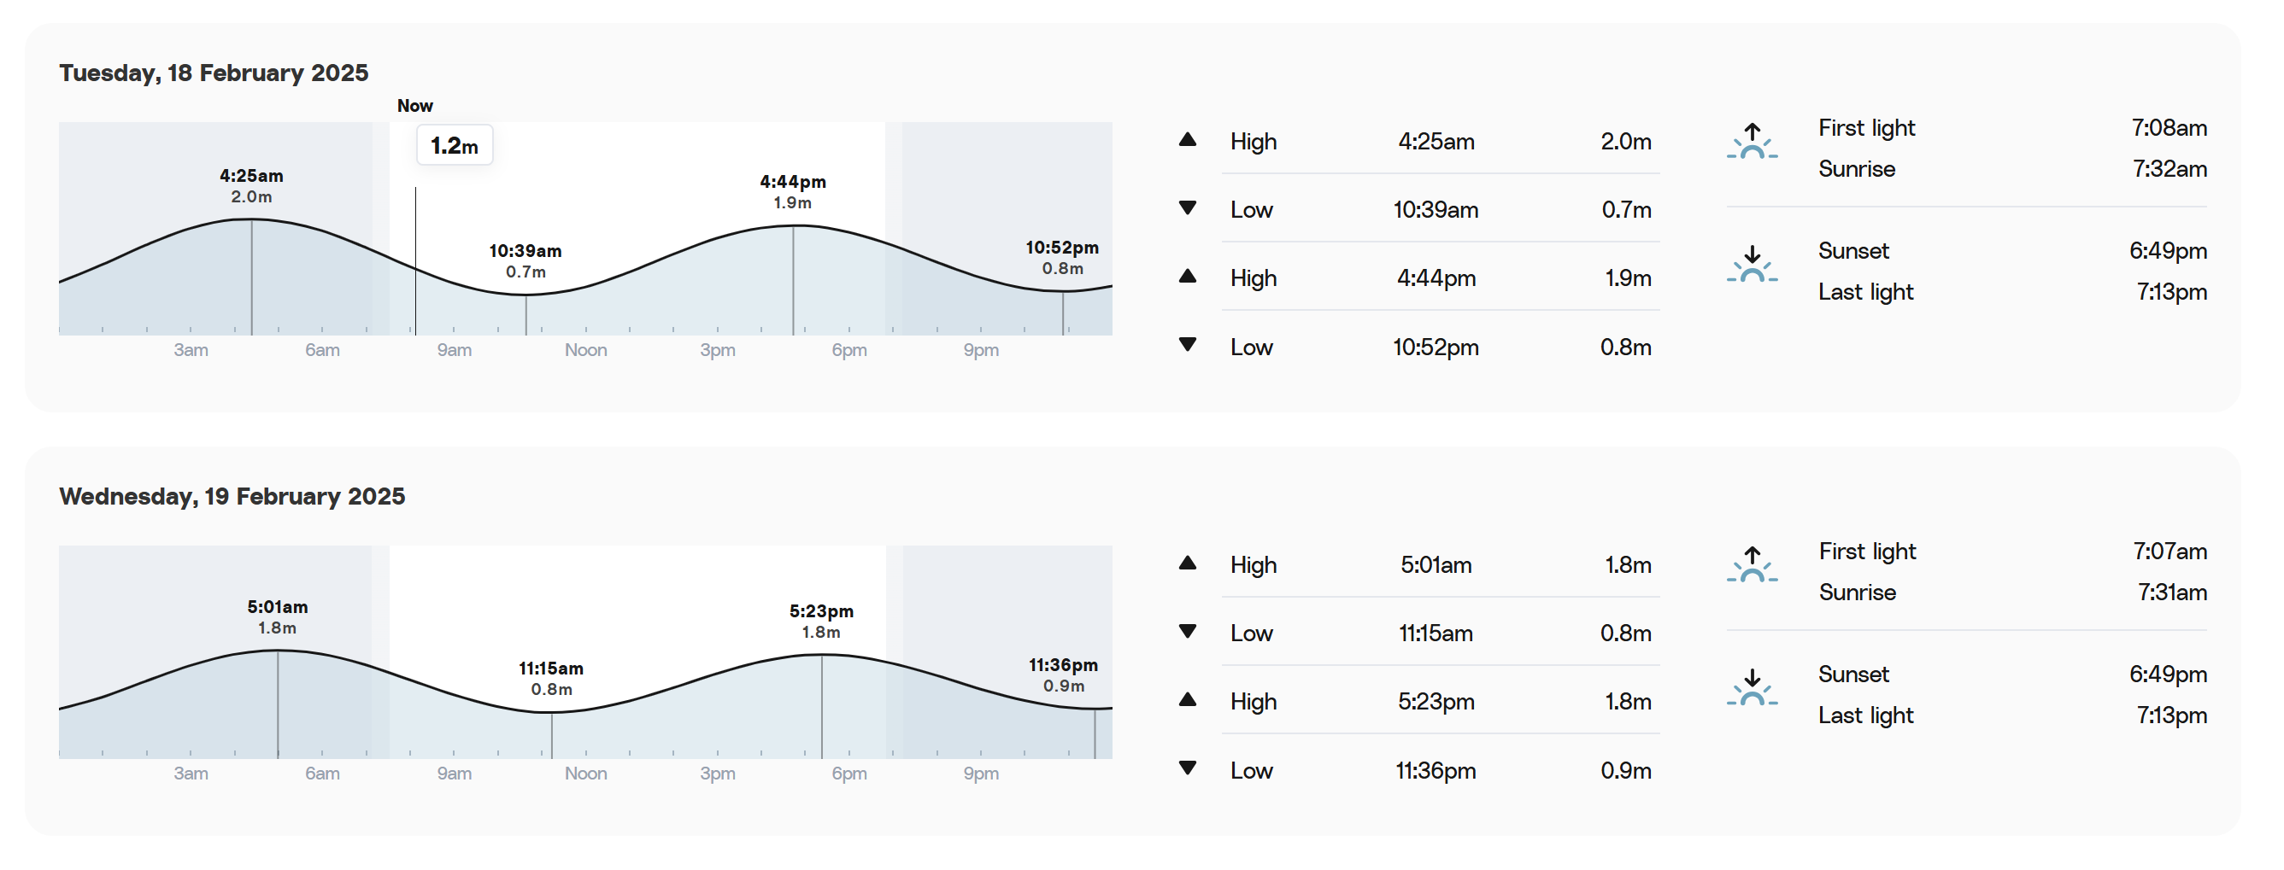Image resolution: width=2284 pixels, height=870 pixels.
Task: Click the sunset icon for Wednesday
Action: tap(1751, 688)
